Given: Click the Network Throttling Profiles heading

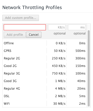Looking at the screenshot, I should coord(32,7).
